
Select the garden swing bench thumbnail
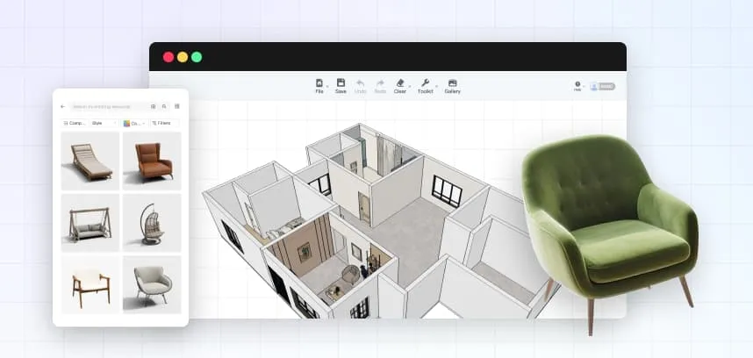click(x=90, y=223)
